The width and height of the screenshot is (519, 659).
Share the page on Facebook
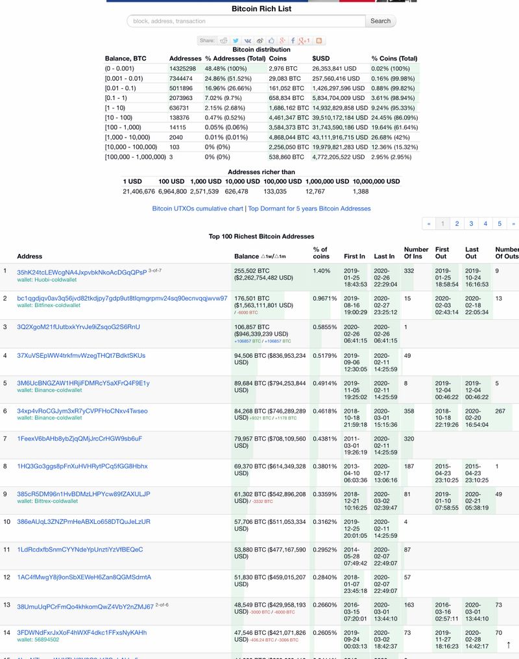pos(293,40)
